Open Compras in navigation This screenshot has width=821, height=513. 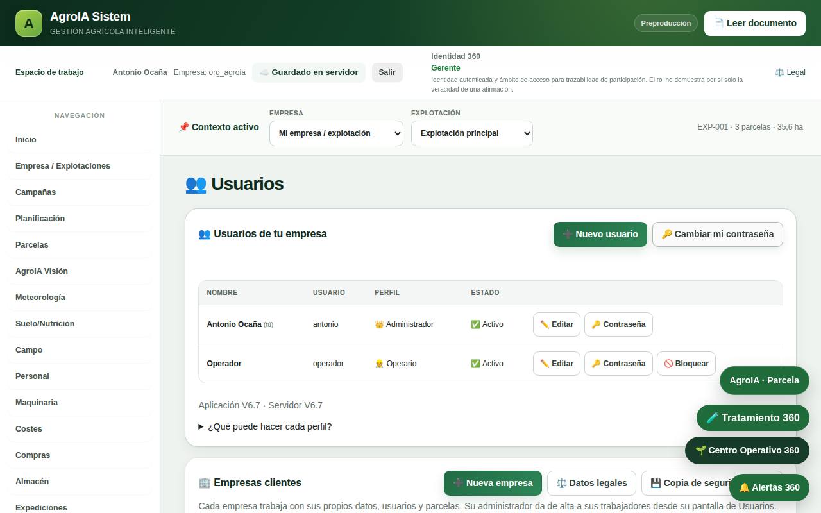pyautogui.click(x=80, y=455)
